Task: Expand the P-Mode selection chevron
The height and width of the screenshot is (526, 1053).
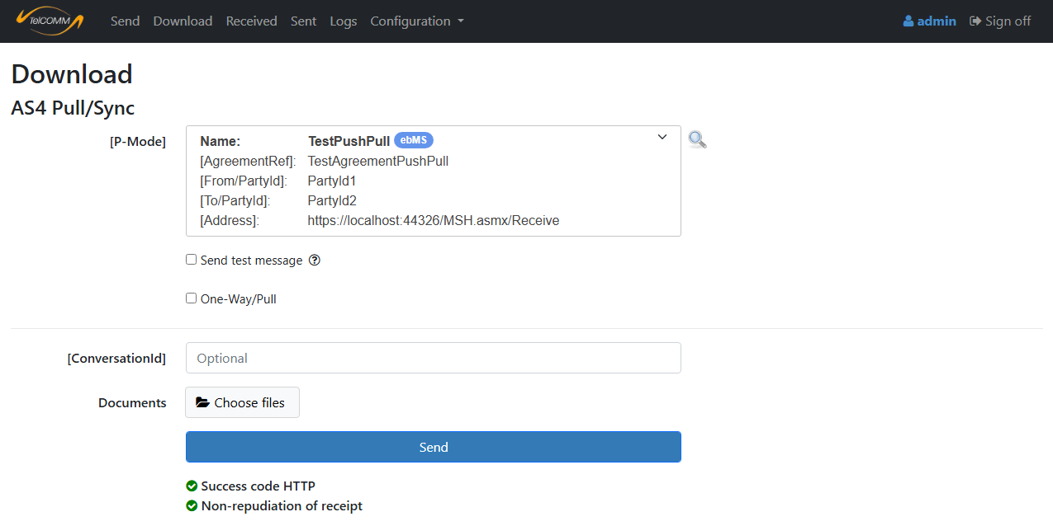Action: 662,138
